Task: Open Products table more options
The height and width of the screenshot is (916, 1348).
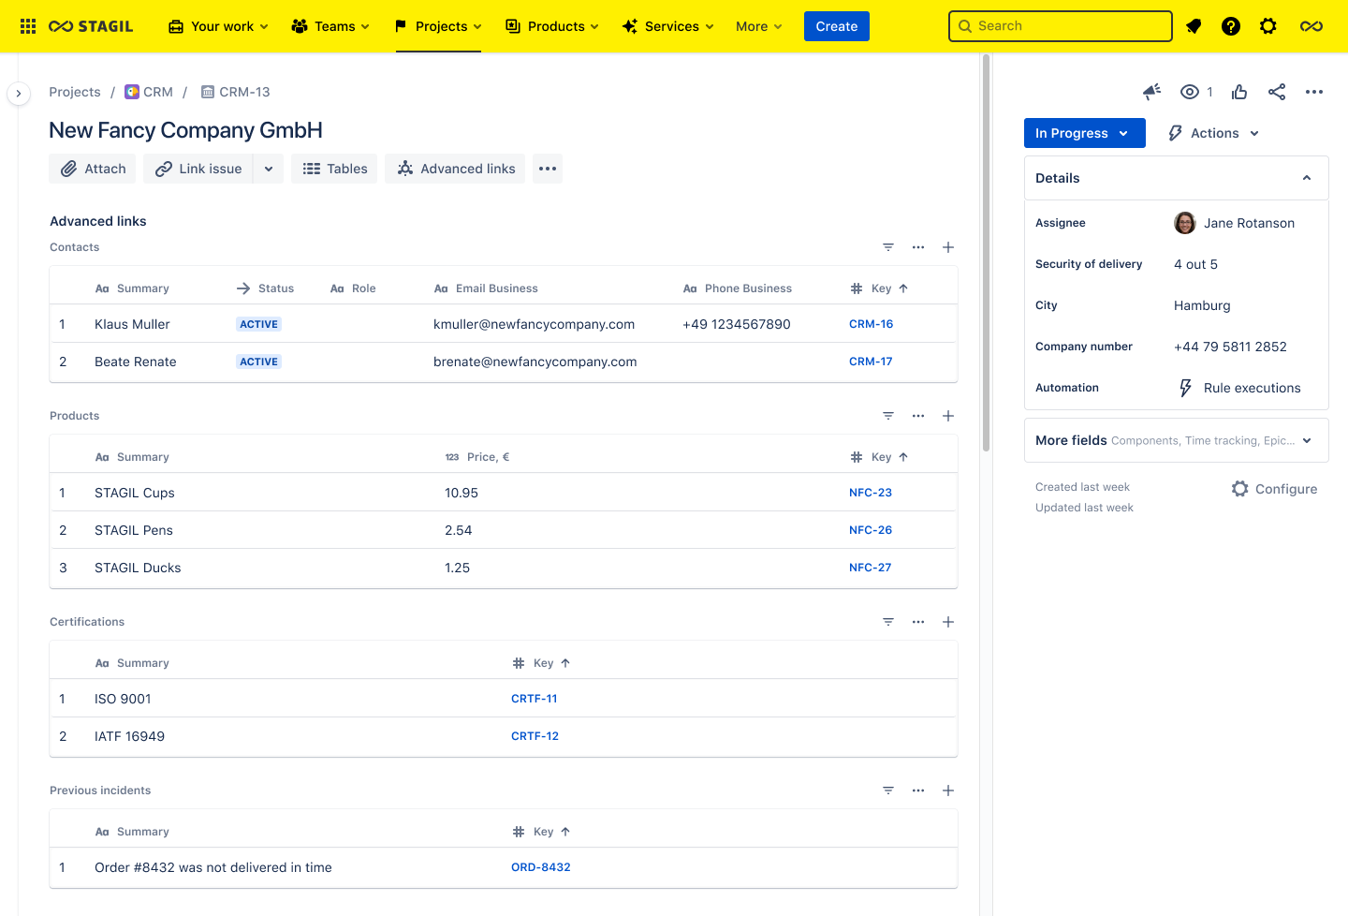Action: coord(918,416)
